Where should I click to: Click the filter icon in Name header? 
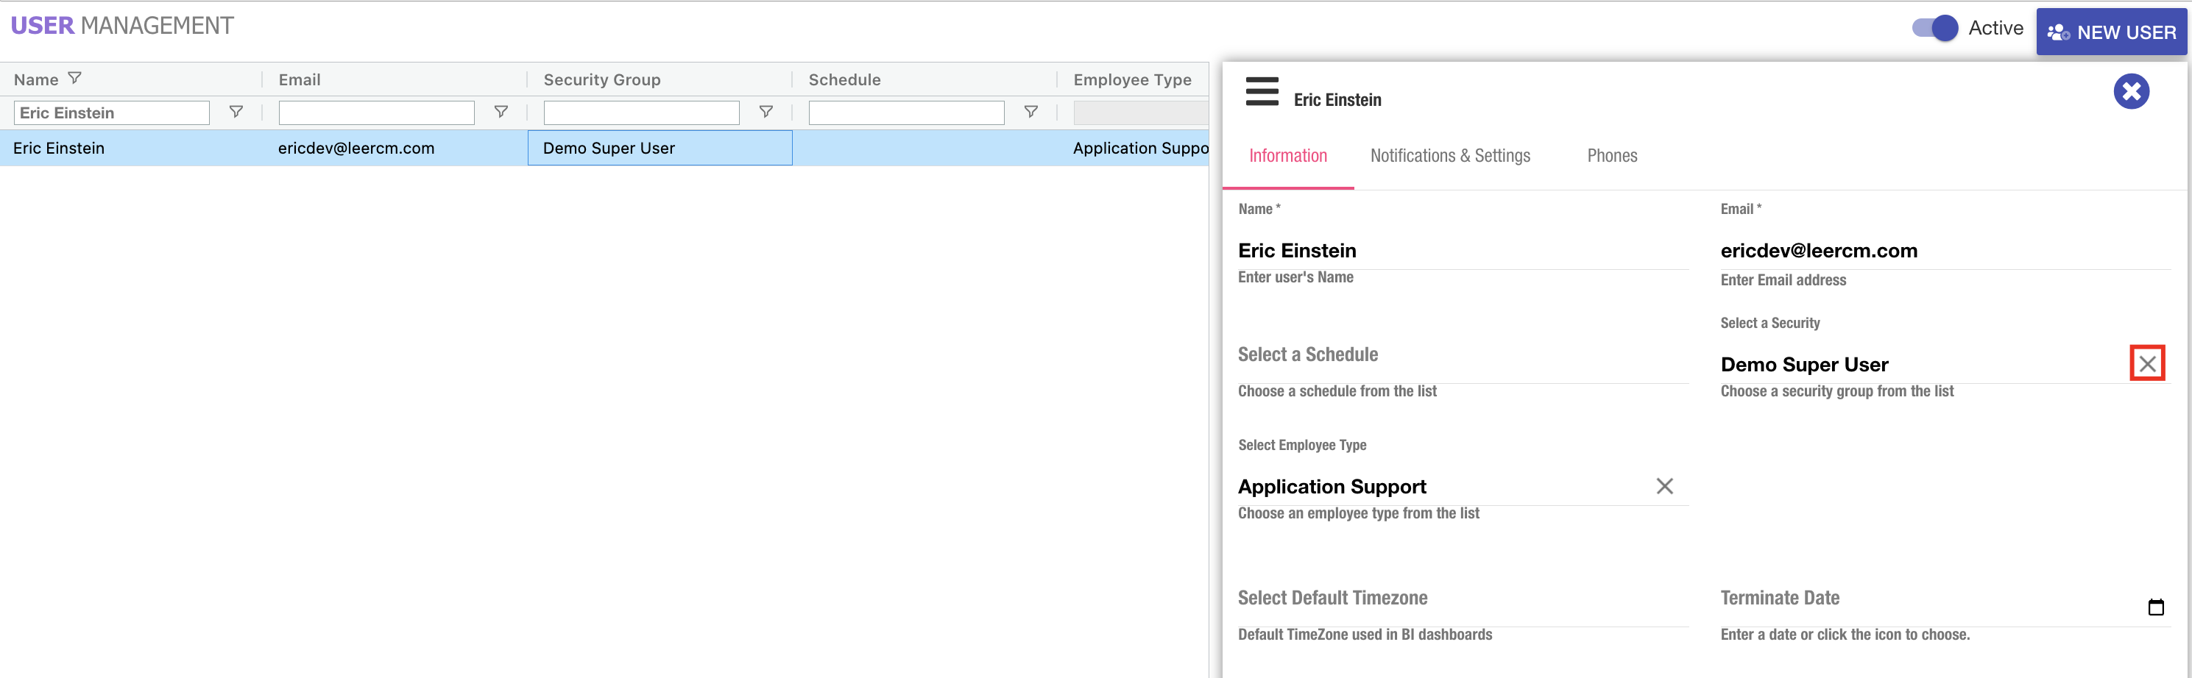point(75,79)
